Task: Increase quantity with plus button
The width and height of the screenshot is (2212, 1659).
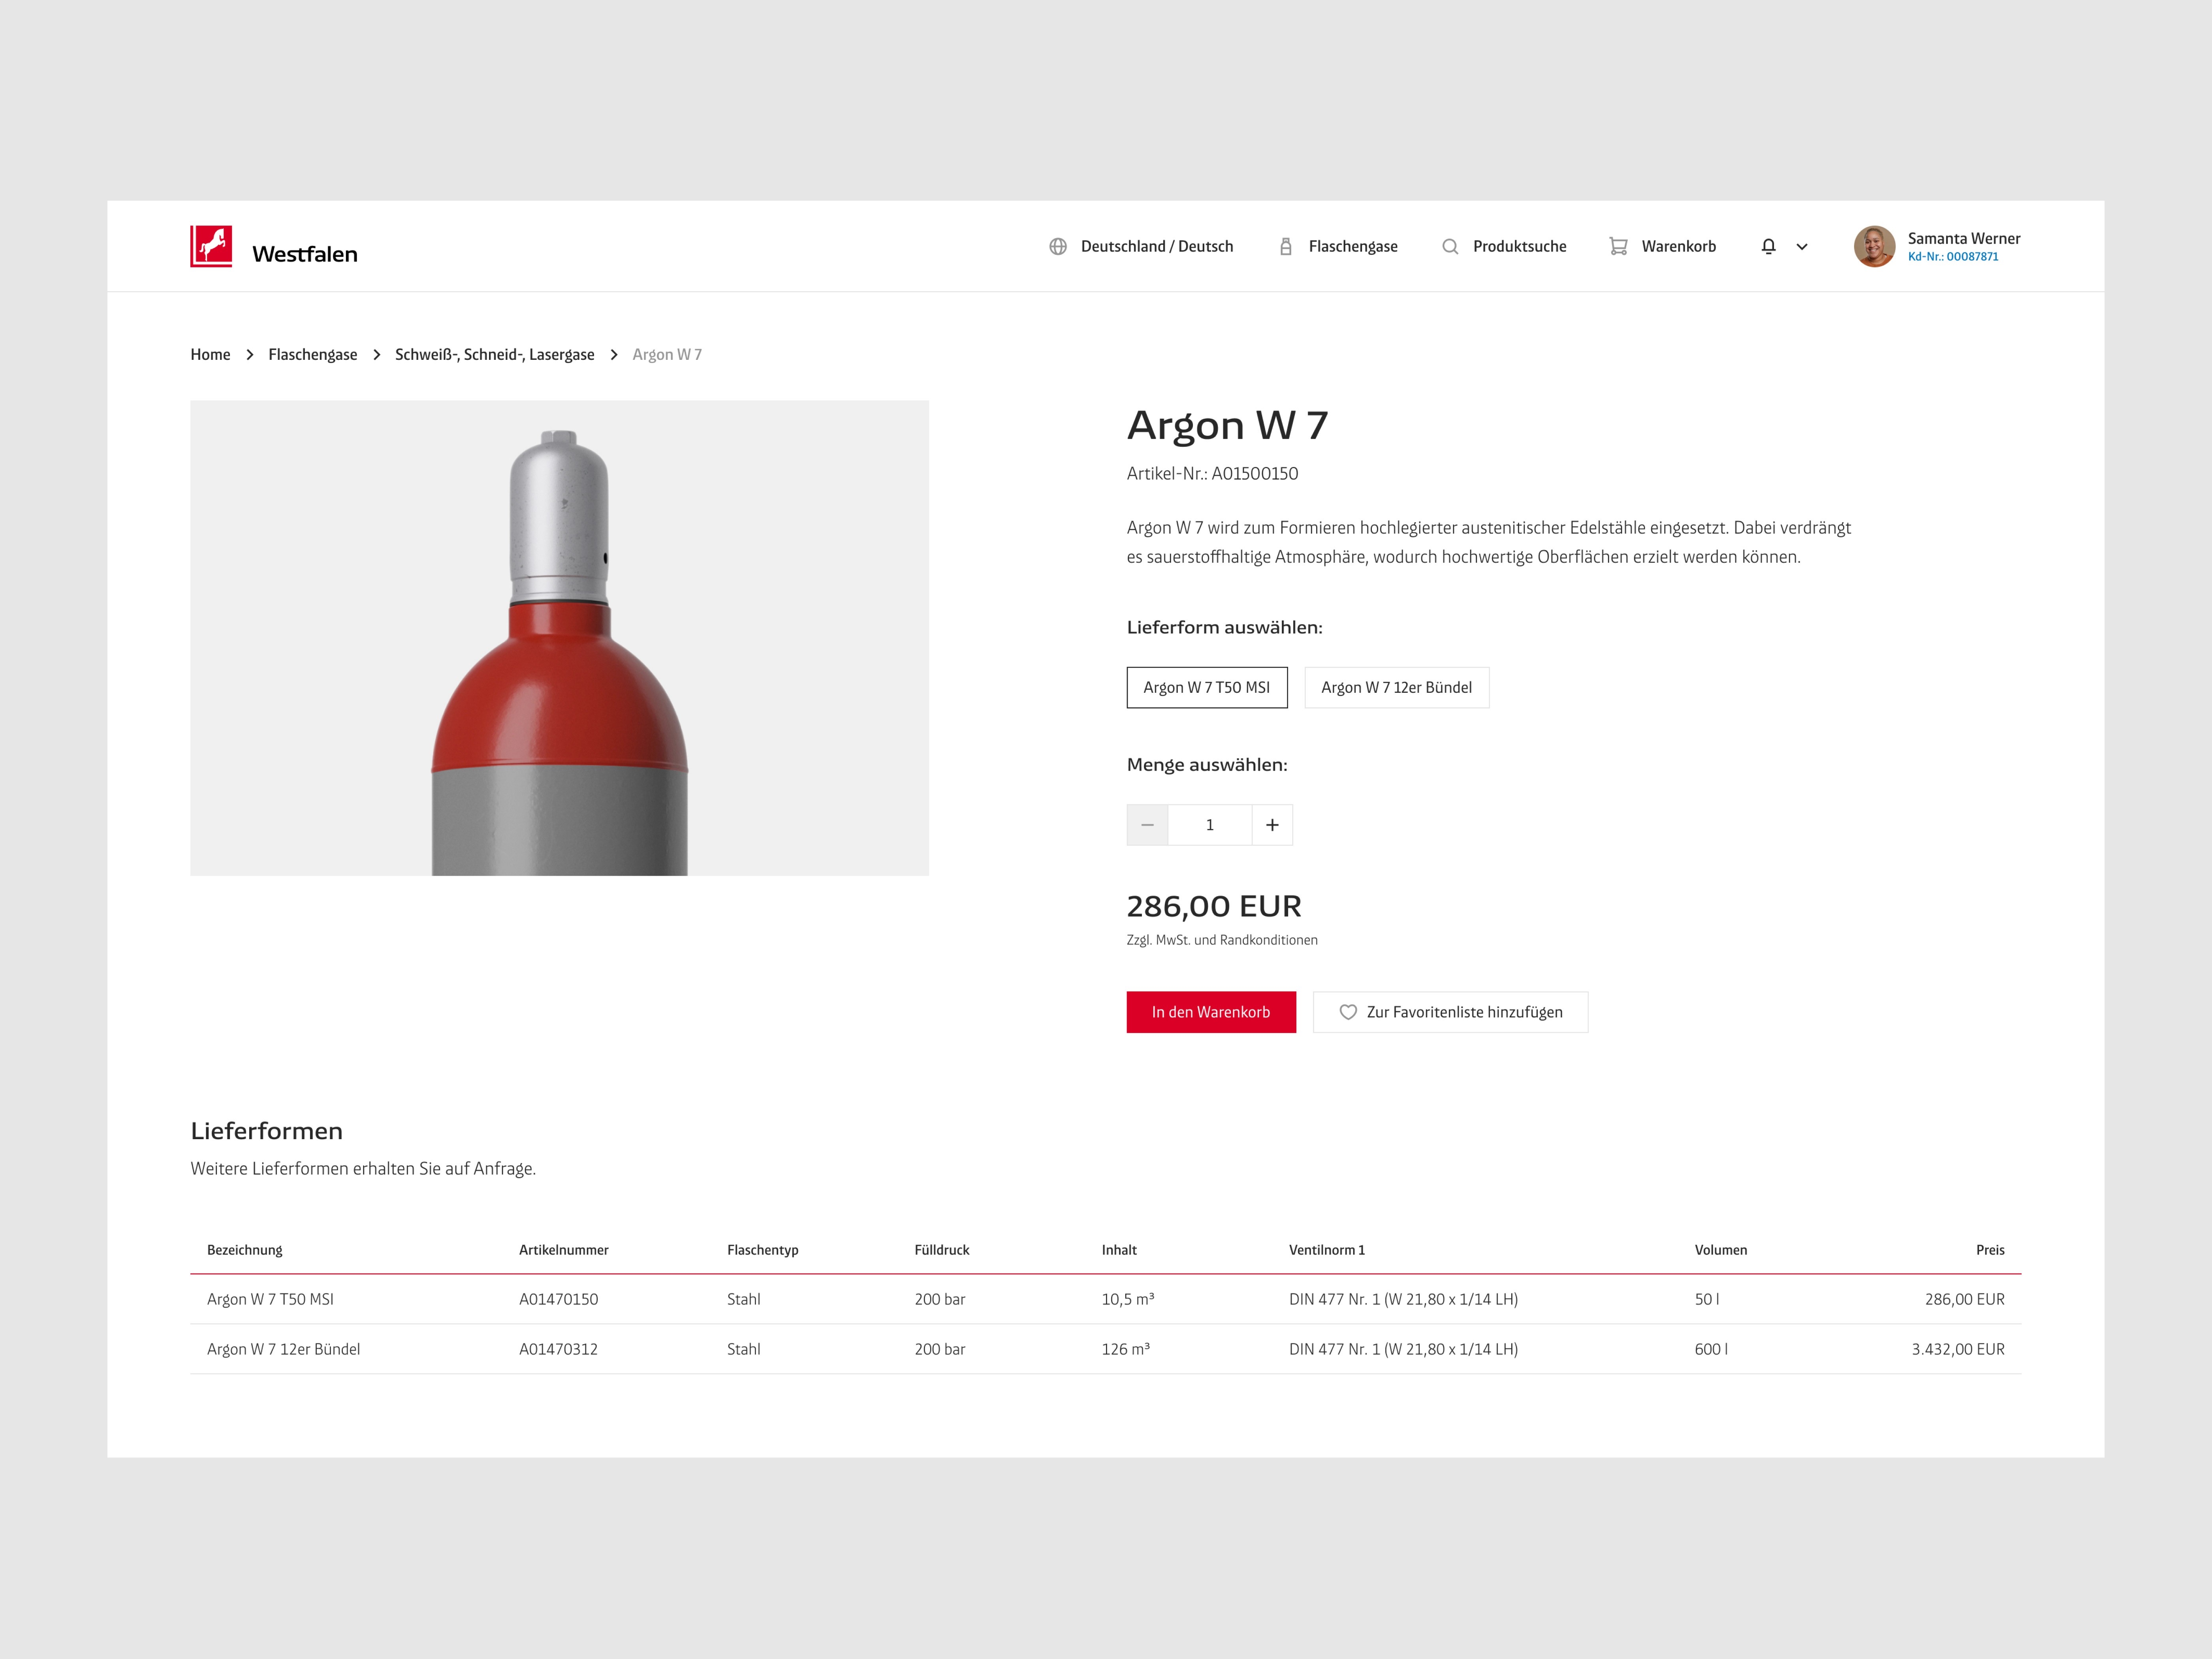Action: (1272, 825)
